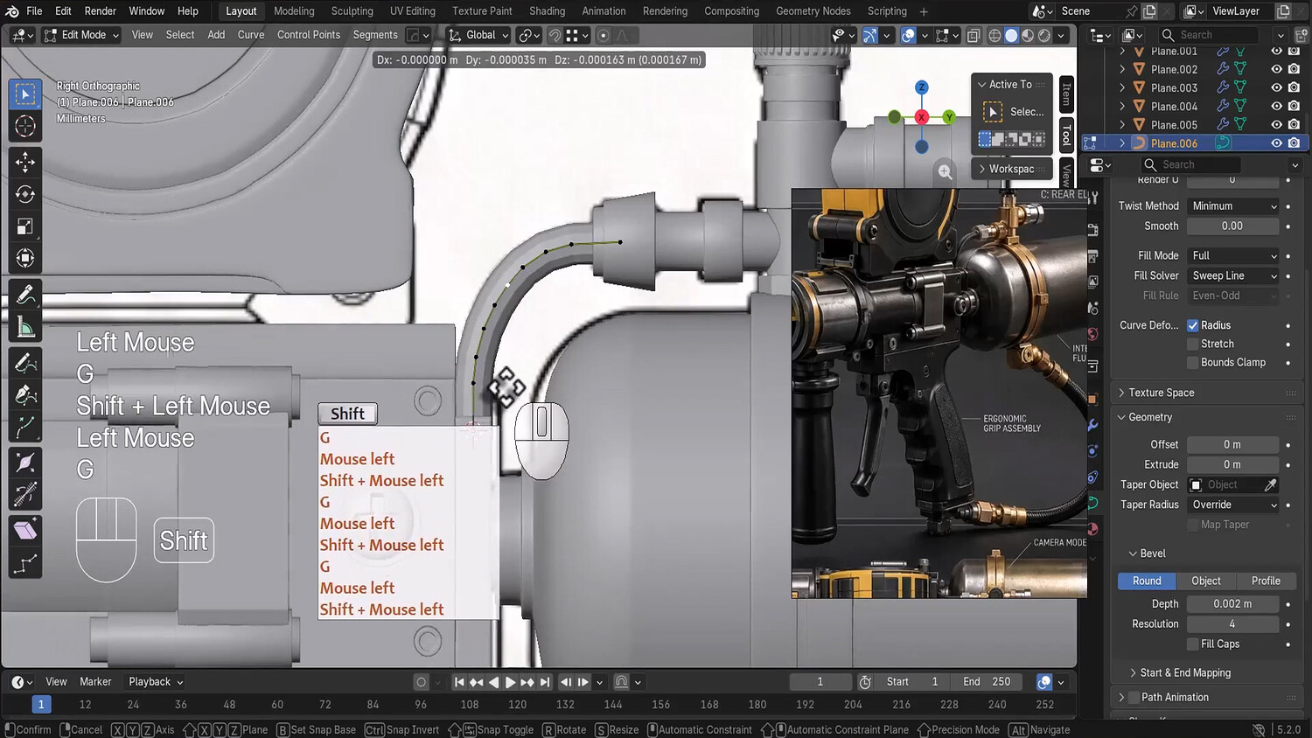Hide Plane.004 with its eye icon
This screenshot has width=1312, height=738.
[1276, 106]
